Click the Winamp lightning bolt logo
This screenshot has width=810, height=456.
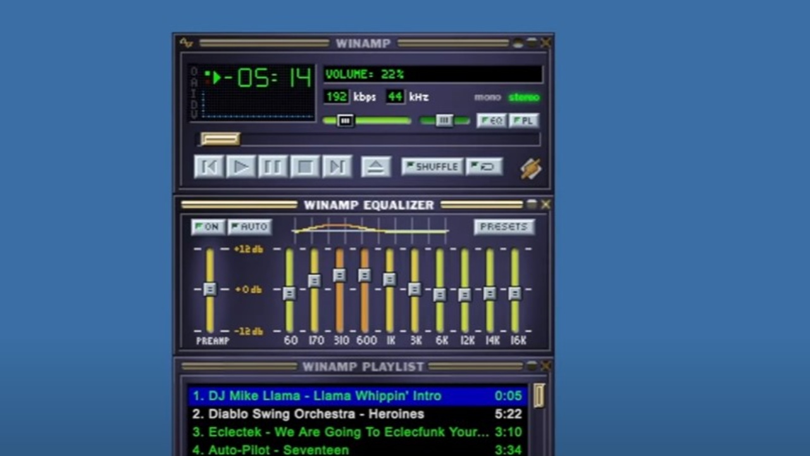click(531, 168)
